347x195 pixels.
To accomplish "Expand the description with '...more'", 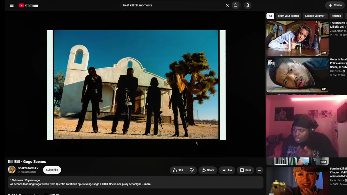I will 146,184.
